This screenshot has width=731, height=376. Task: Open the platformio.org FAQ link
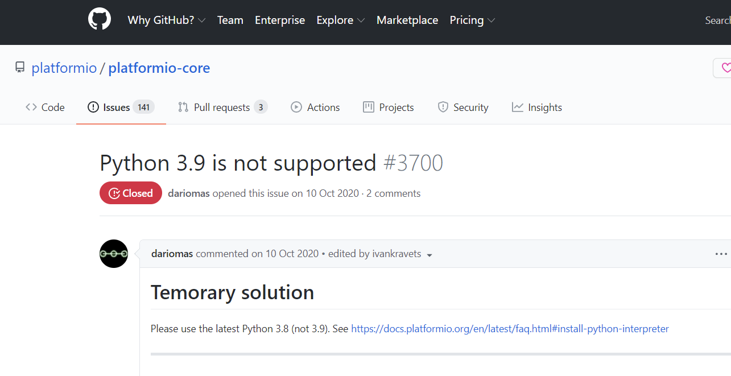pos(510,328)
